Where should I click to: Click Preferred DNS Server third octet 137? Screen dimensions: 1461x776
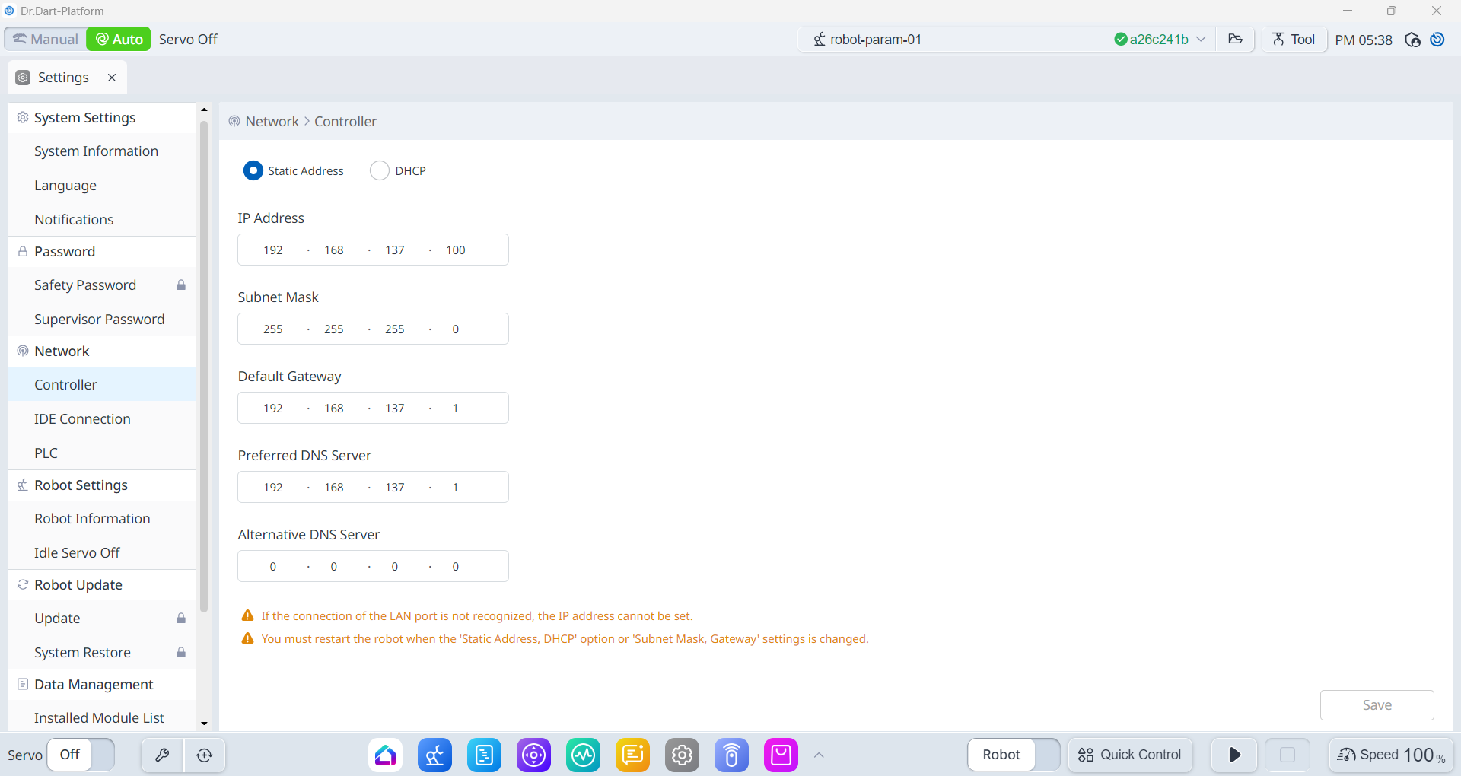pyautogui.click(x=395, y=488)
